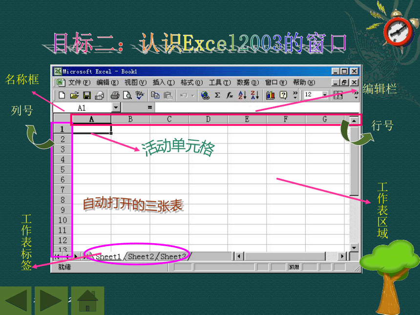Open the Name Box dropdown arrow
The image size is (420, 315).
[116, 107]
